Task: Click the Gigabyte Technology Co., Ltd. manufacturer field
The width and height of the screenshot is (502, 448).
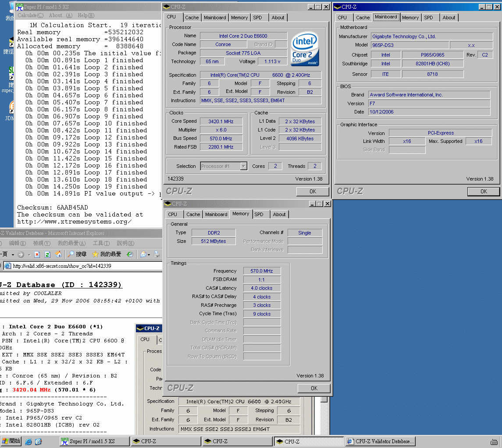Action: [431, 36]
